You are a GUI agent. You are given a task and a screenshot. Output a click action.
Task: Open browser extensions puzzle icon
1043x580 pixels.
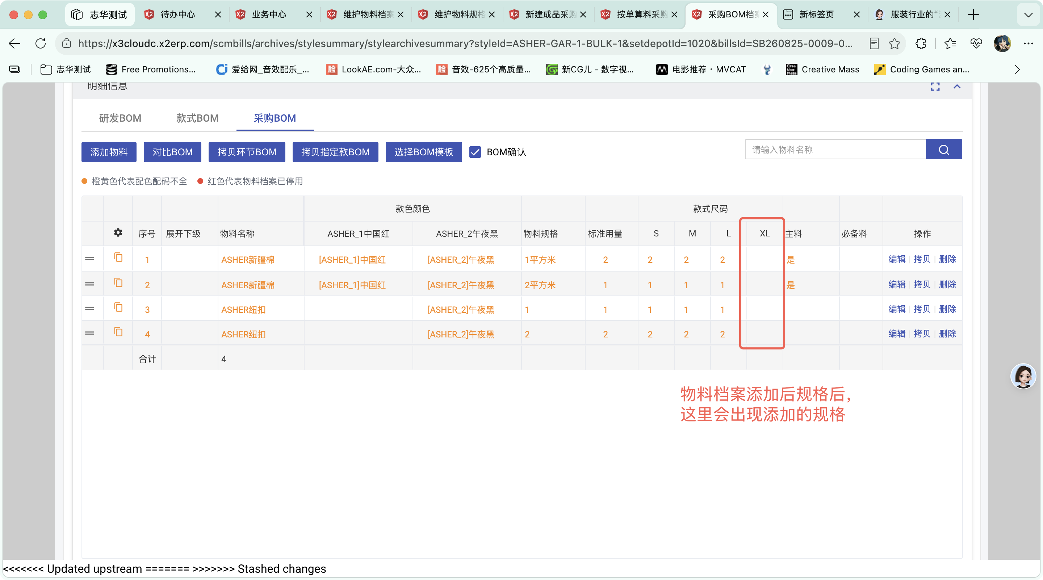(920, 43)
